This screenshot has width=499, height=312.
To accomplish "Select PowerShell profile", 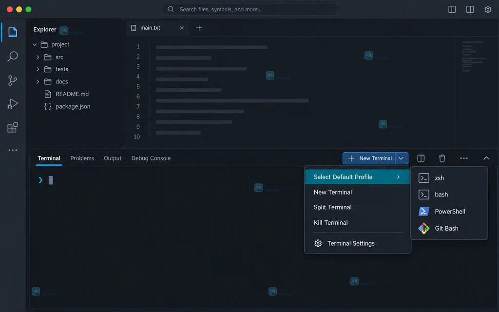I will pyautogui.click(x=449, y=212).
